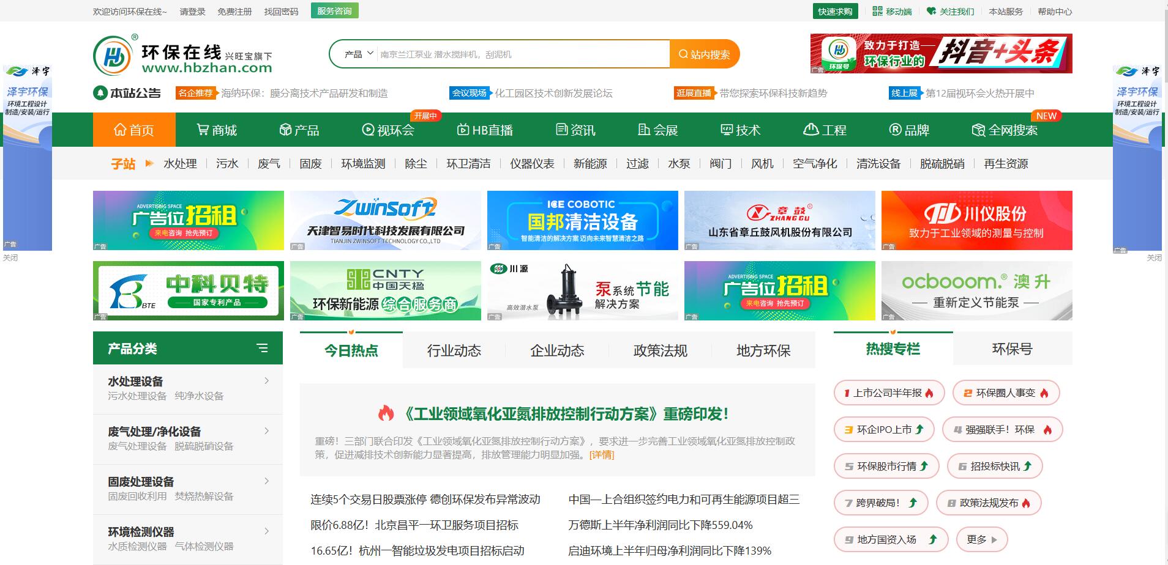Expand the 废气处理/净化设备 category arrow
Viewport: 1168px width, 565px height.
pyautogui.click(x=266, y=431)
